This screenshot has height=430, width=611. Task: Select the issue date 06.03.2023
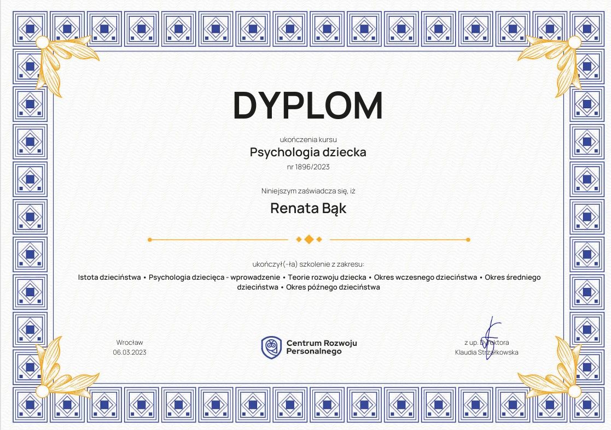coord(130,352)
